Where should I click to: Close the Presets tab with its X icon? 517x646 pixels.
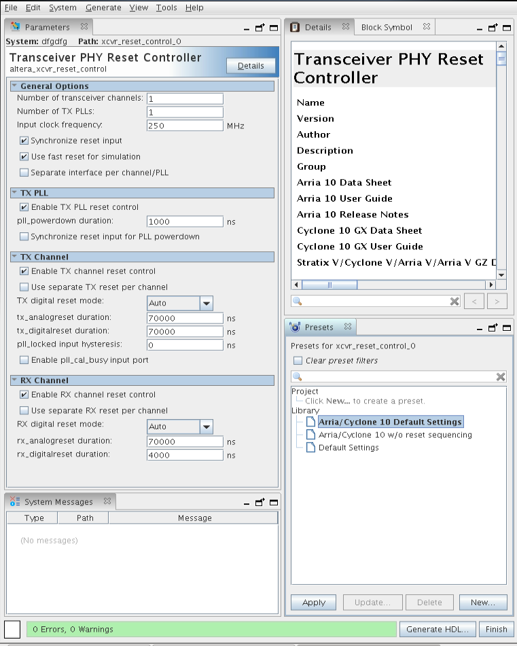[x=348, y=326]
